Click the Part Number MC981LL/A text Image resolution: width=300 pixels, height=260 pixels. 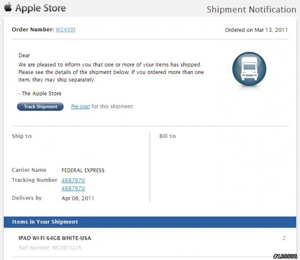click(50, 248)
